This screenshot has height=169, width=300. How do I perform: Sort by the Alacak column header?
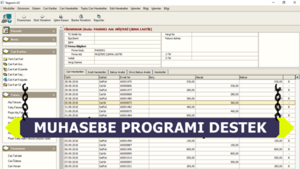217,77
